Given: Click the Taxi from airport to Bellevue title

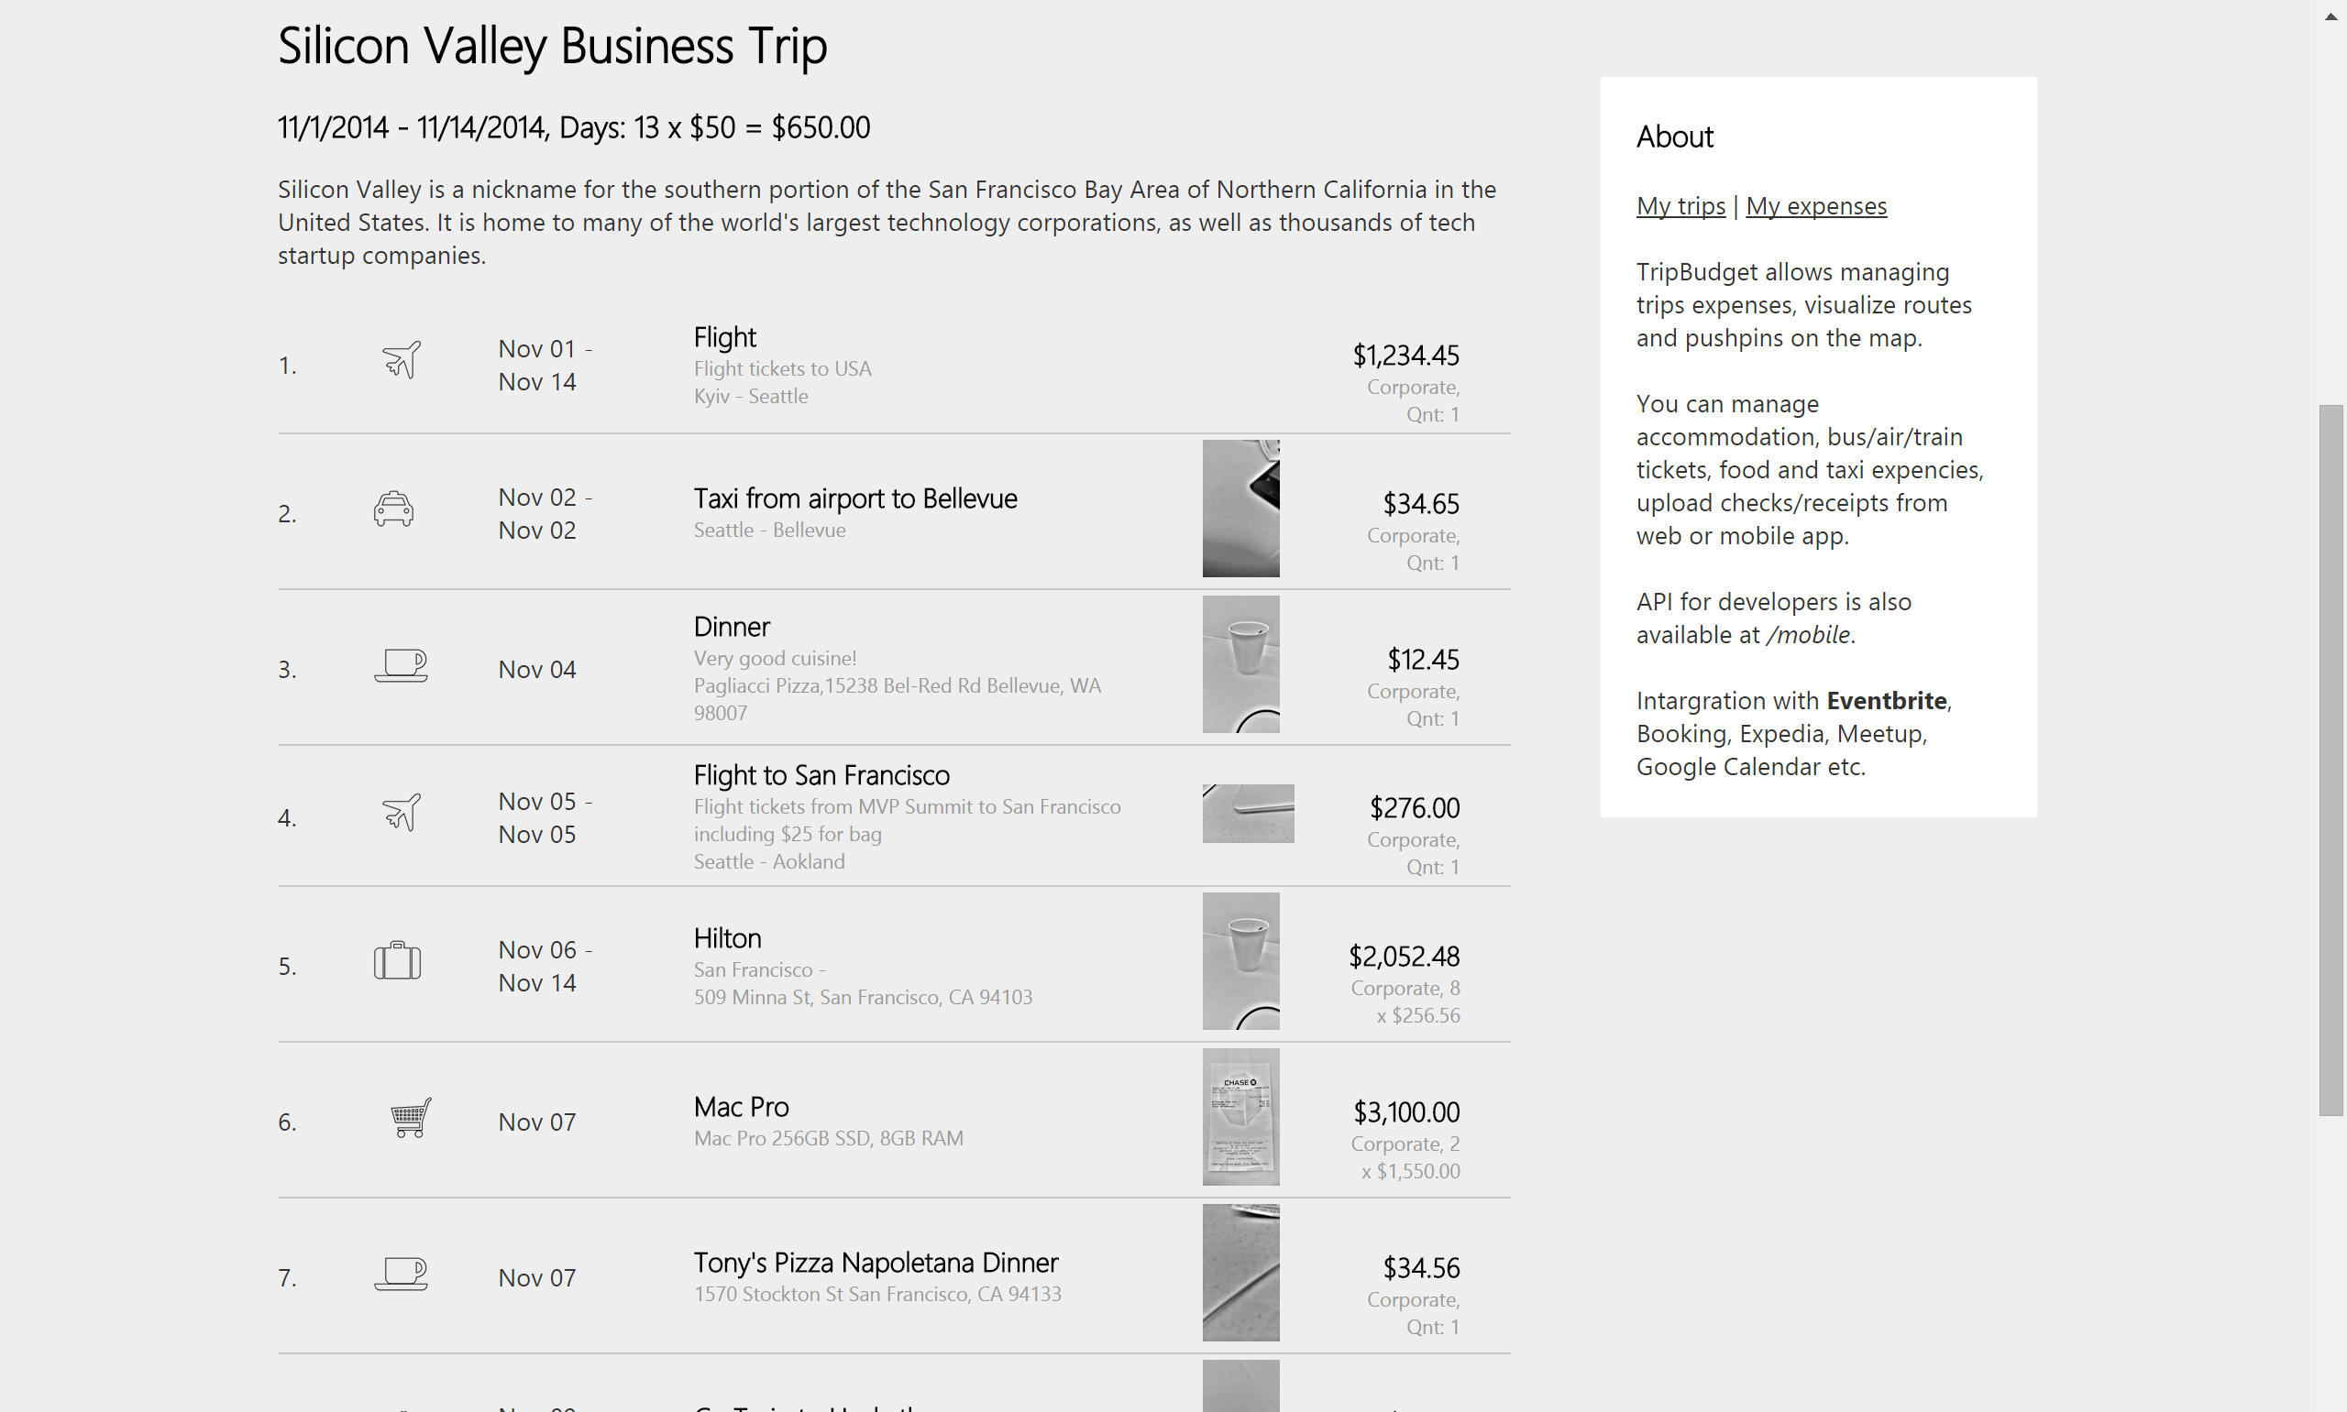Looking at the screenshot, I should pyautogui.click(x=854, y=498).
